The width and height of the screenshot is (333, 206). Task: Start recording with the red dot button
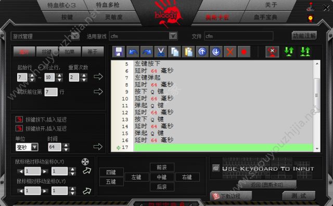coord(244,51)
